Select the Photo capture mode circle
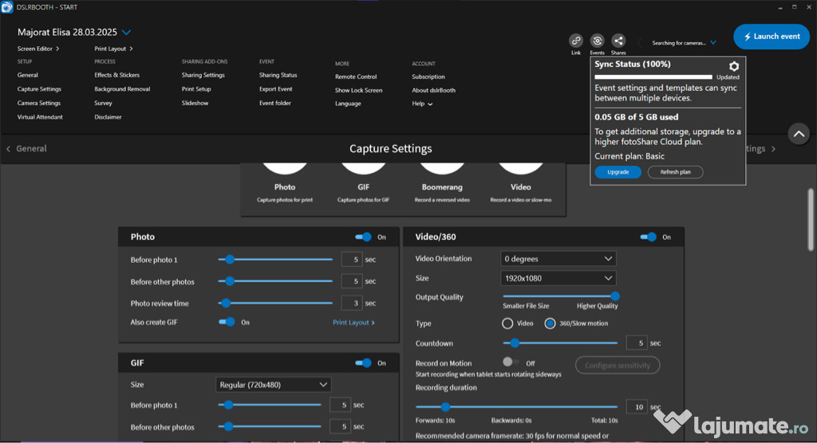The image size is (817, 443). point(285,167)
